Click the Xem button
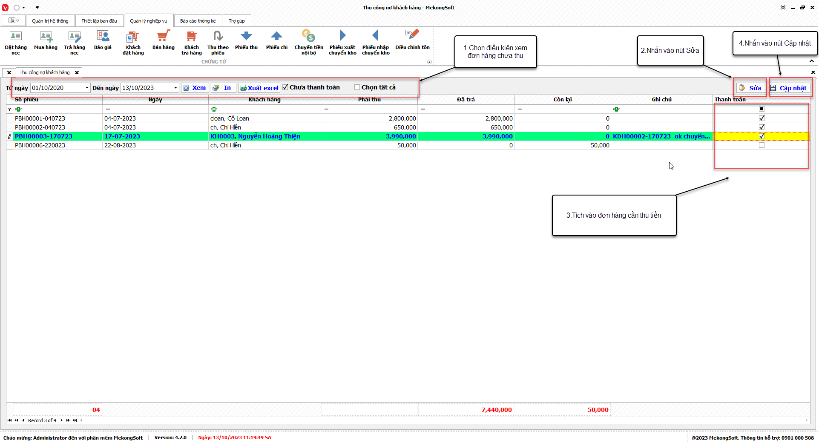Viewport: 819px width, 443px height. point(195,88)
